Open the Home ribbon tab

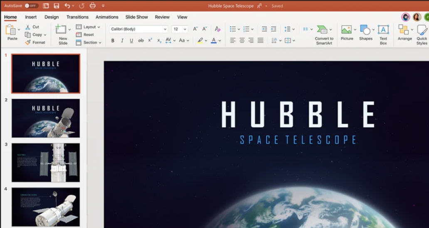tap(10, 17)
